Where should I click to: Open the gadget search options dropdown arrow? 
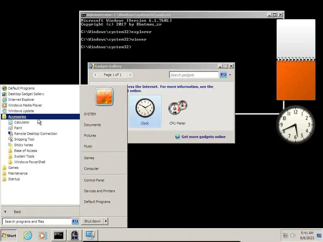[x=230, y=75]
